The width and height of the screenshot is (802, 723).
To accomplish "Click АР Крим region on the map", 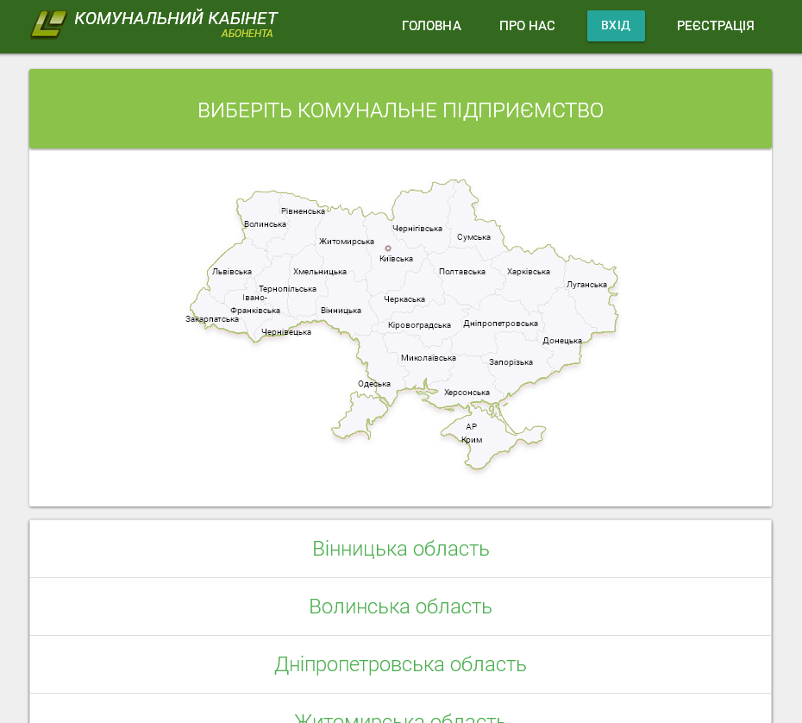I will pos(472,433).
